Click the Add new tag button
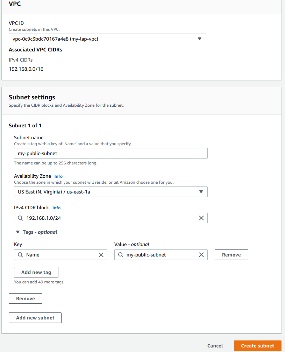The image size is (285, 352). pyautogui.click(x=36, y=272)
